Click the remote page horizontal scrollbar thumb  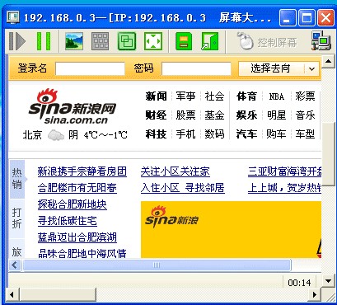coord(157,265)
